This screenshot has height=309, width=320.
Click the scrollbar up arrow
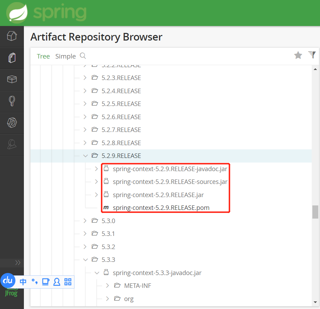click(315, 69)
